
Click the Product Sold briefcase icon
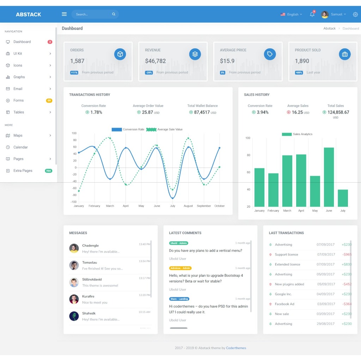tap(345, 54)
